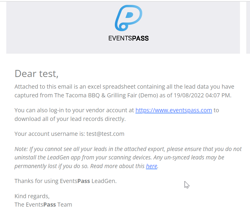Viewport: 250px width, 215px height.
Task: Open the 'here' link in the note
Action: coord(151,166)
